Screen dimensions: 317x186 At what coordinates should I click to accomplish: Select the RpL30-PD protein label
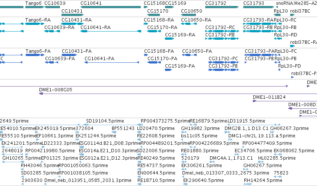[x=289, y=66]
